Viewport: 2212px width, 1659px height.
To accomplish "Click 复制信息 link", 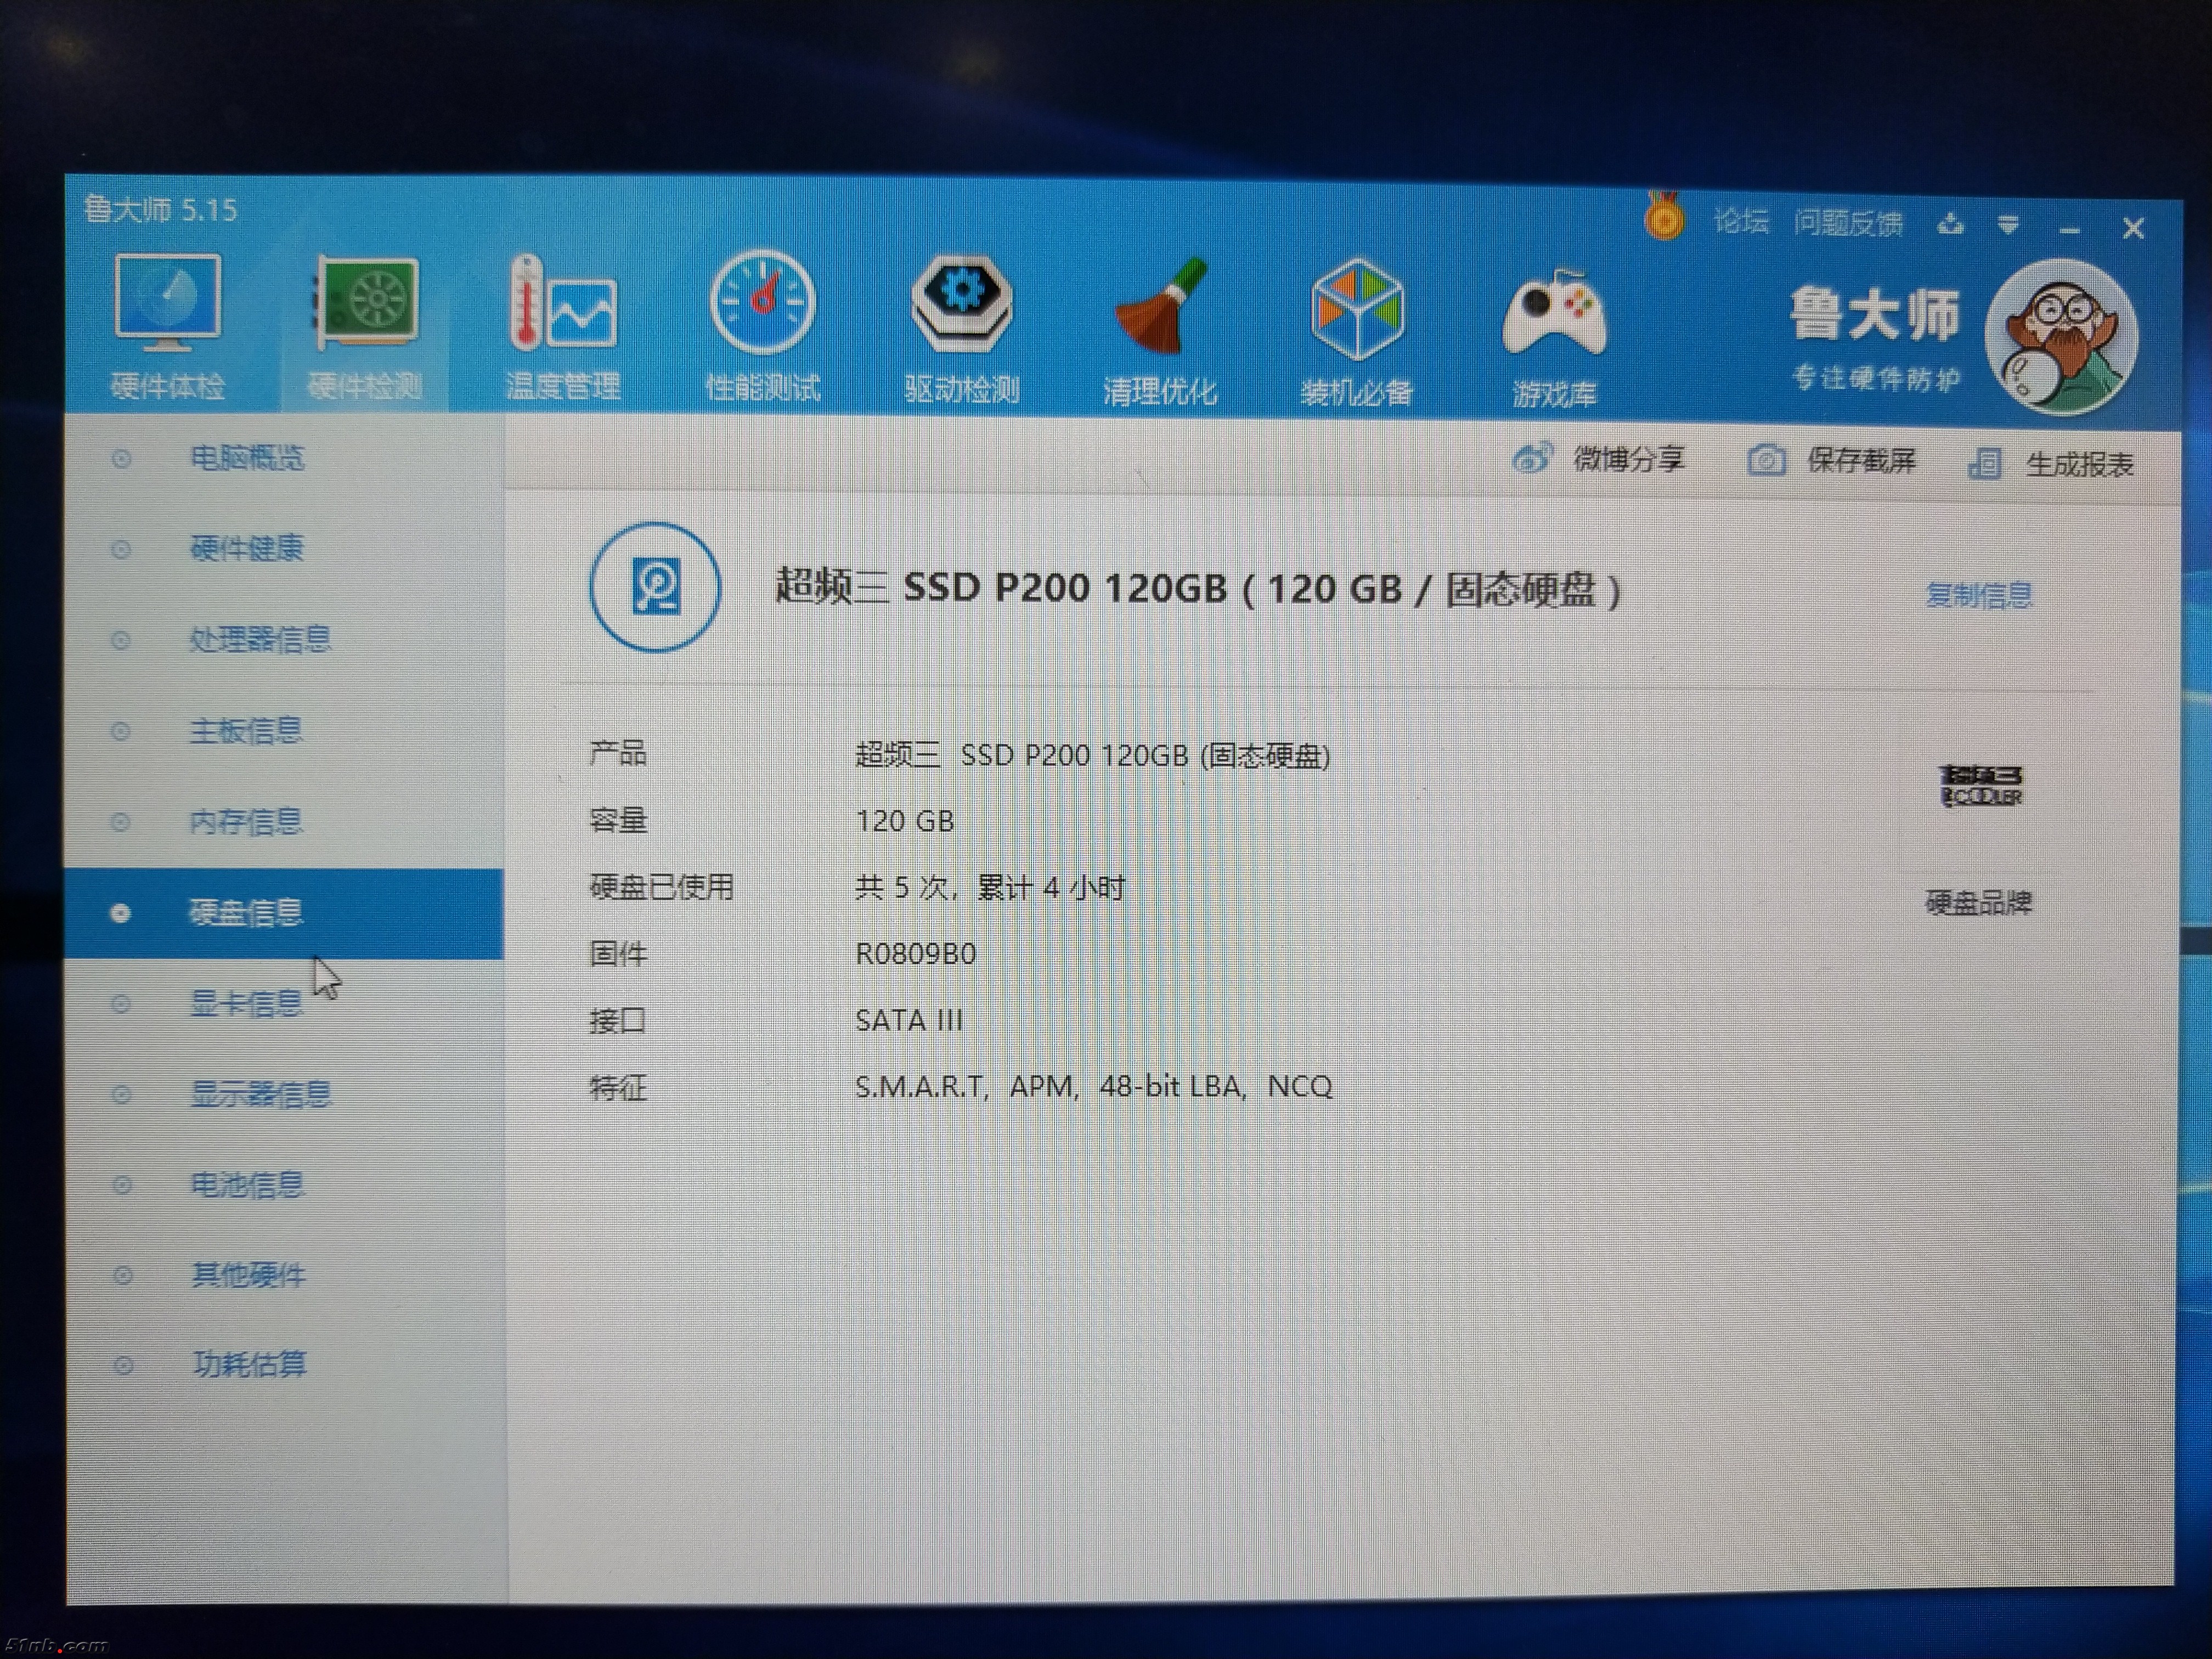I will click(x=1978, y=595).
